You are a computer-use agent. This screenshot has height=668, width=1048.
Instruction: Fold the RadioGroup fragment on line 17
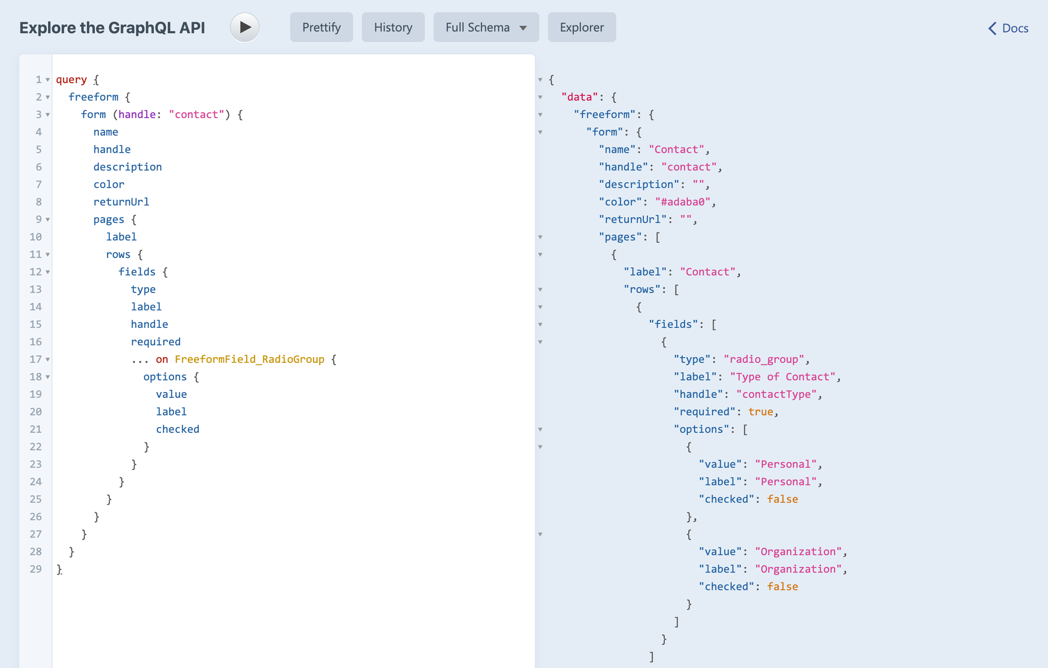(x=48, y=360)
